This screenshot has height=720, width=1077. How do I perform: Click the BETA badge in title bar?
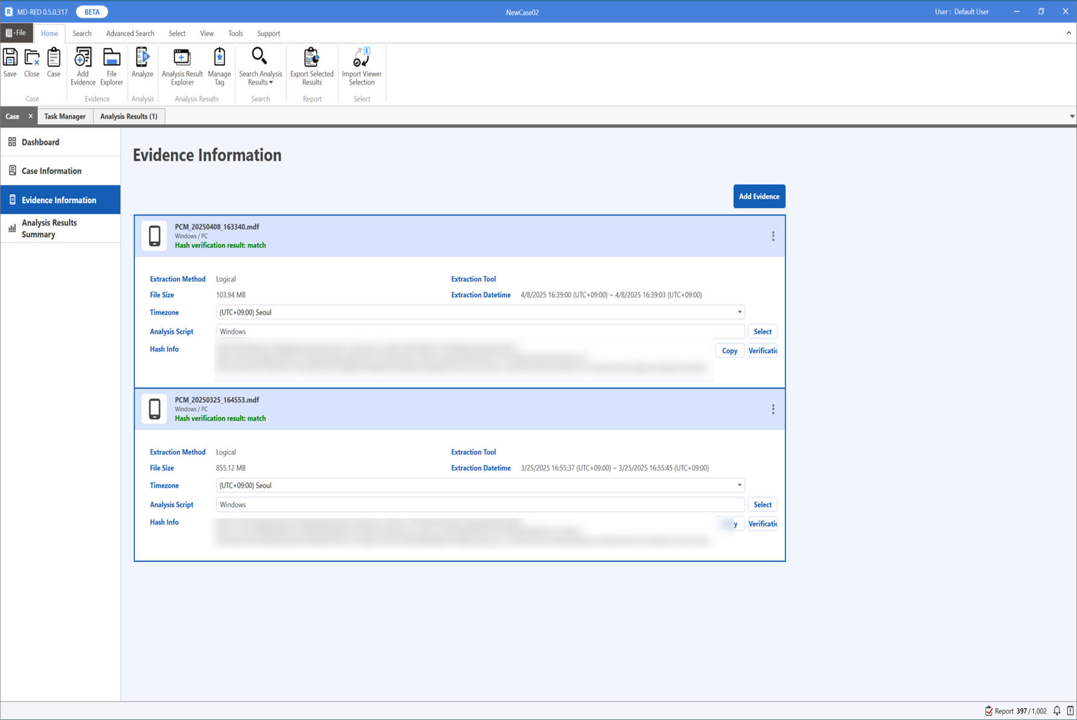(92, 12)
